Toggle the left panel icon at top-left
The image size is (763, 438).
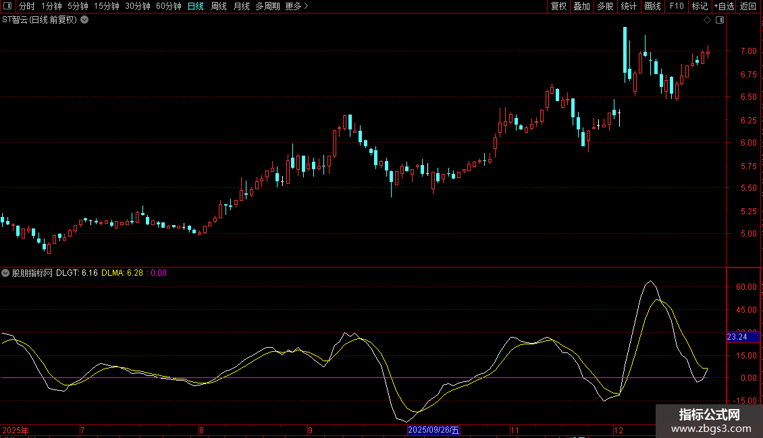tap(6, 6)
